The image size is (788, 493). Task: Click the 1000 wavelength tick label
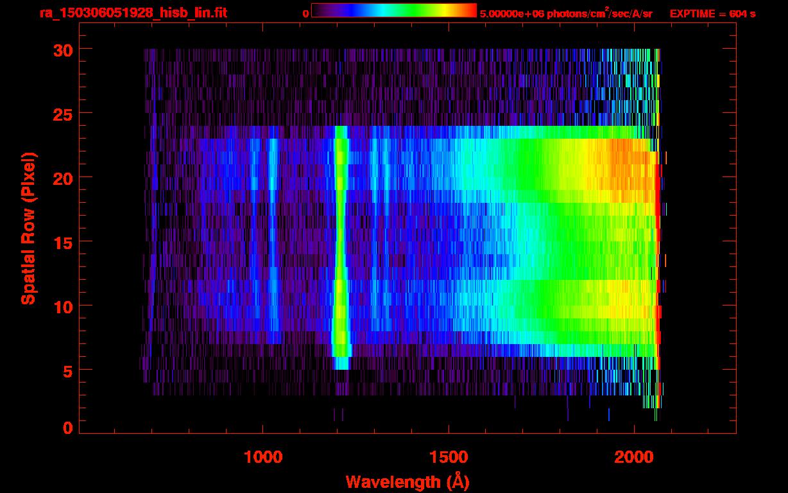click(262, 456)
